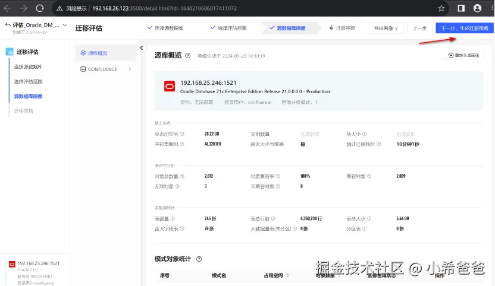Click the 序号 column header
Viewport: 495px width, 286px height.
tap(164, 275)
